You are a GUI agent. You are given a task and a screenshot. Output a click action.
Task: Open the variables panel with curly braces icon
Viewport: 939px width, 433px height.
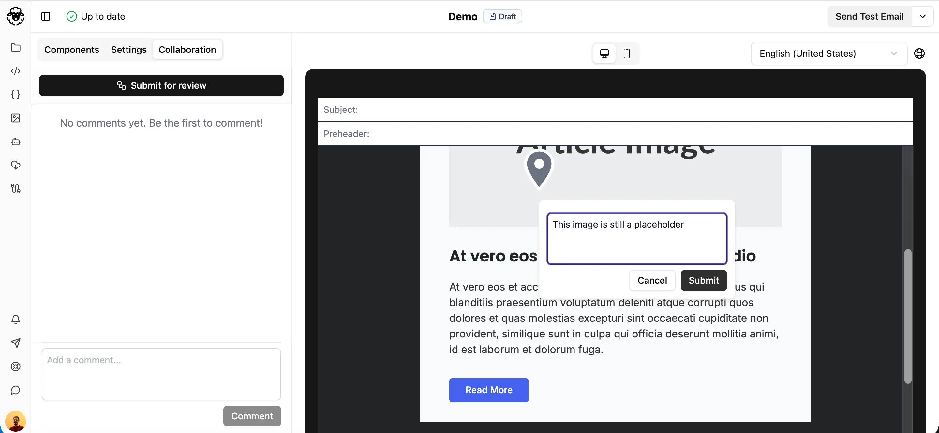pos(16,95)
